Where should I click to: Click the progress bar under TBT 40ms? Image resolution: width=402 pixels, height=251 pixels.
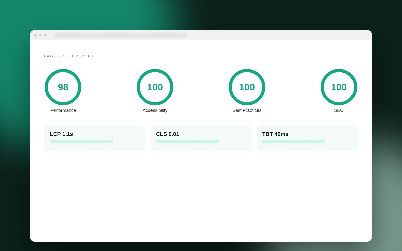pos(293,141)
